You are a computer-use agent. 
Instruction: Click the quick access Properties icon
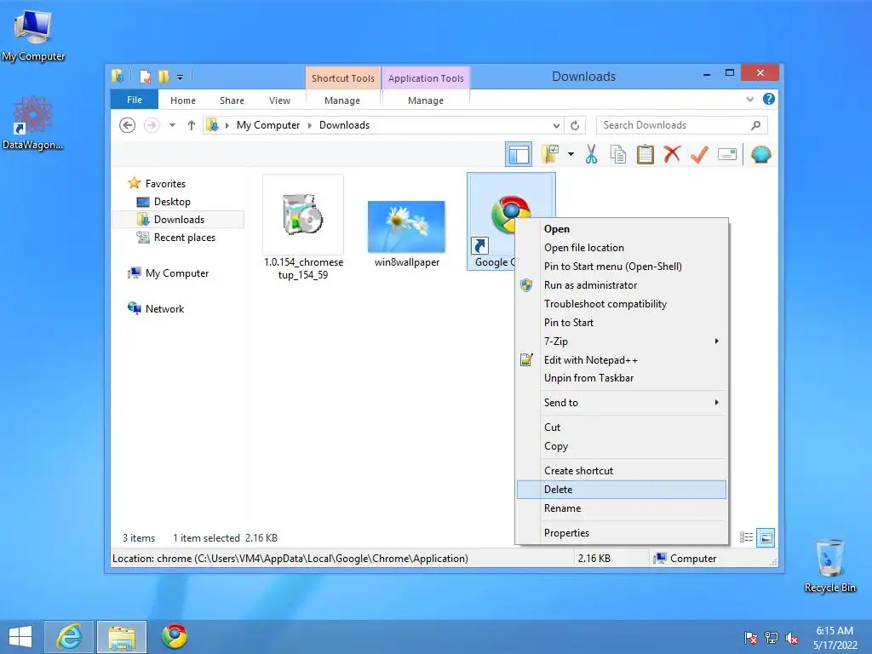145,76
